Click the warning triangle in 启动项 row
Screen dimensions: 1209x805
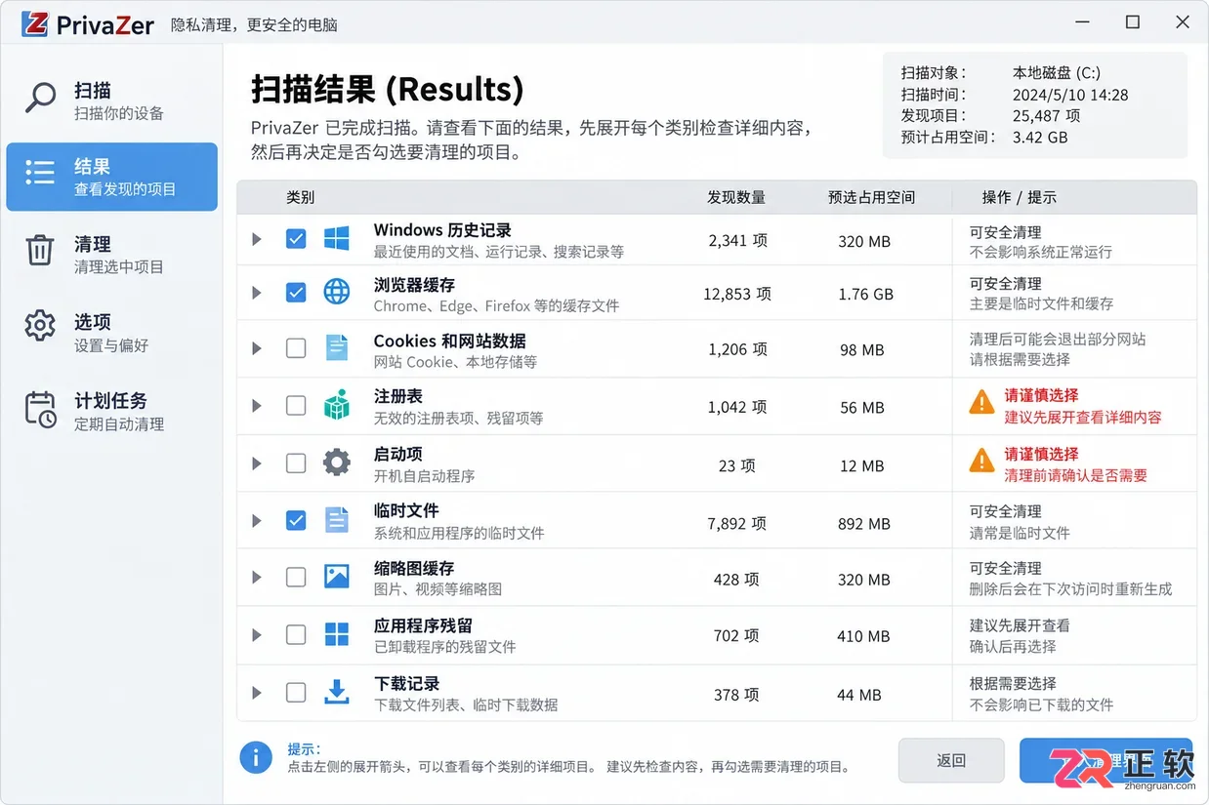(x=981, y=461)
